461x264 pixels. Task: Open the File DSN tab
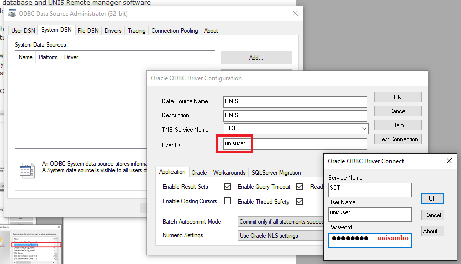point(88,31)
